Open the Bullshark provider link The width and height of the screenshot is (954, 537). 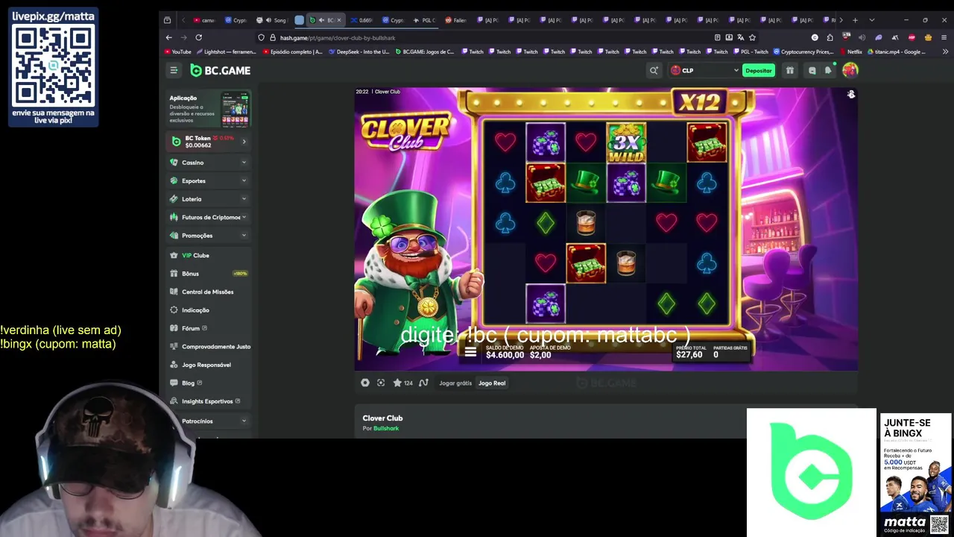[x=386, y=428]
